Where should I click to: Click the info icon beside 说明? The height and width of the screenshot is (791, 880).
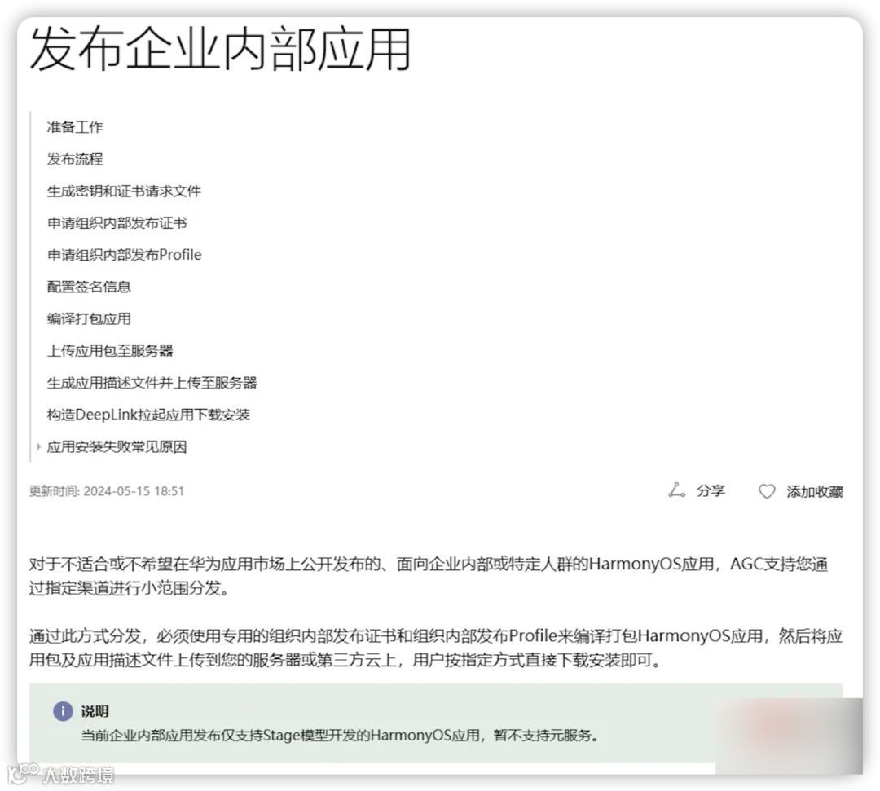pos(63,711)
